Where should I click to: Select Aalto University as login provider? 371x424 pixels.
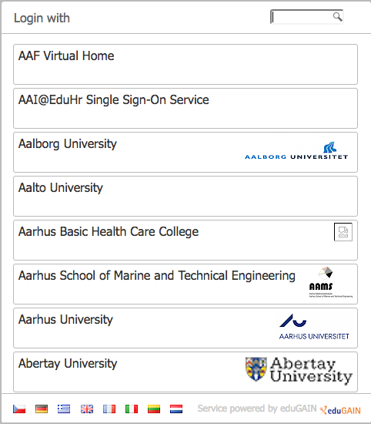[185, 197]
